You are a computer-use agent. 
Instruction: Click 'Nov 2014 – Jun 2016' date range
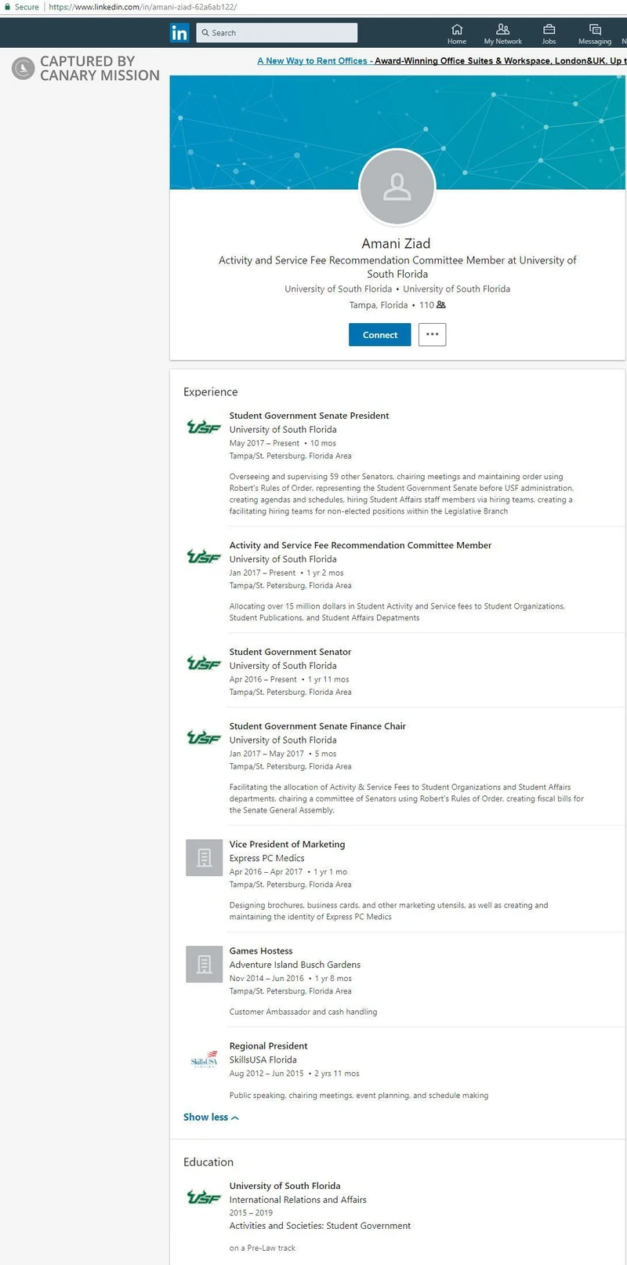[266, 979]
